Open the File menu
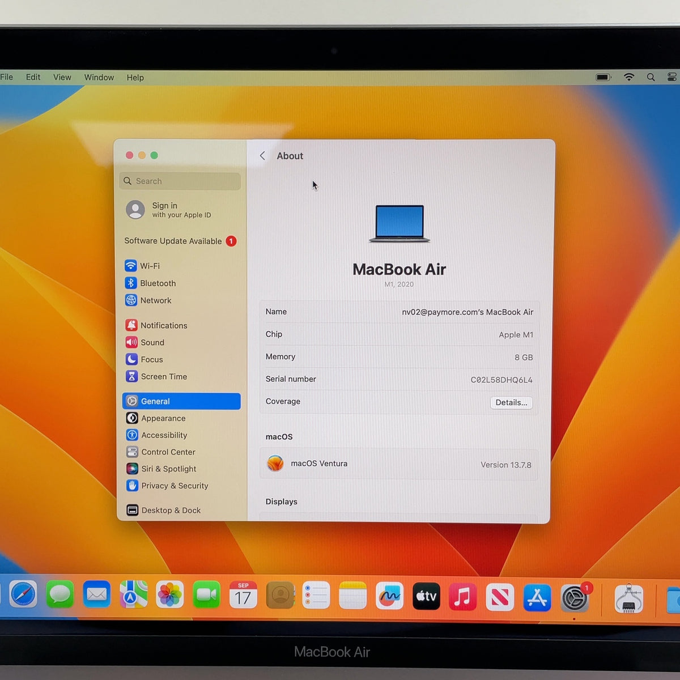The height and width of the screenshot is (680, 680). 7,77
